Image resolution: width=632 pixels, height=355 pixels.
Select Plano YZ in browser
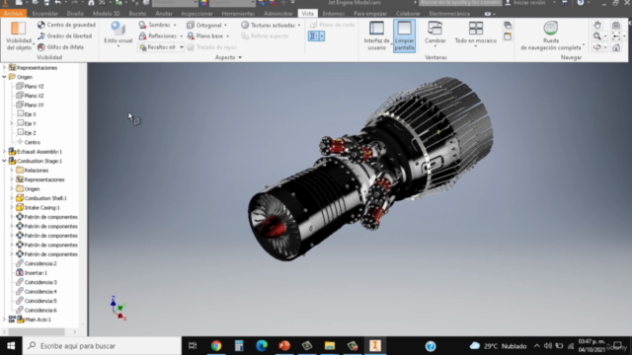point(30,86)
